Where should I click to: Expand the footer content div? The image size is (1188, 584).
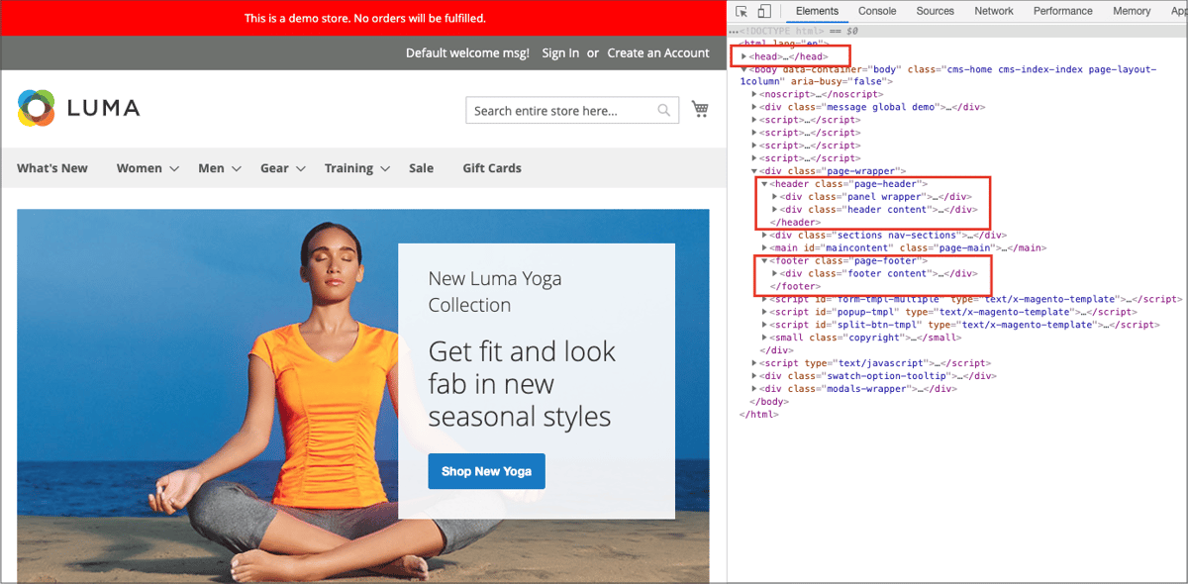(775, 273)
